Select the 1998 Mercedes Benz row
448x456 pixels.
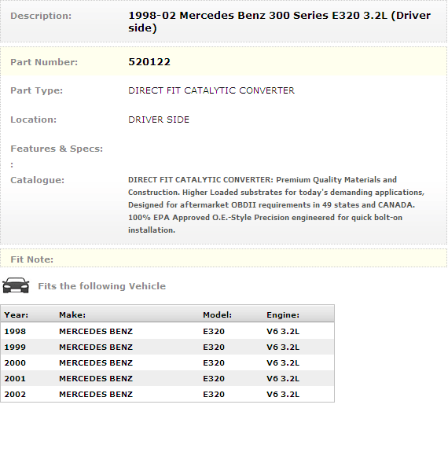(x=167, y=331)
